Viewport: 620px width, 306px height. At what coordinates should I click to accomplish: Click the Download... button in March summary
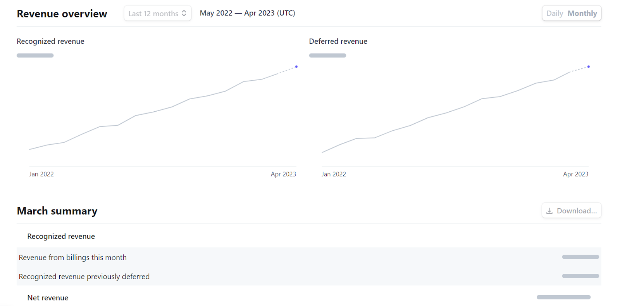tap(572, 211)
